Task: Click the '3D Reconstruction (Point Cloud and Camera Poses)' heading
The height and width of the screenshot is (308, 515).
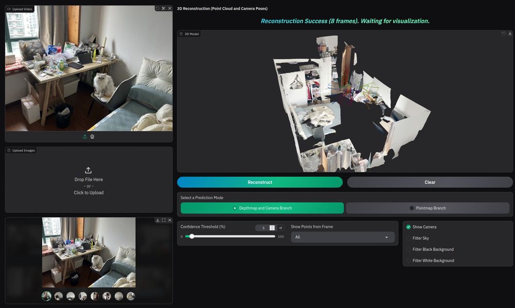Action: 222,9
